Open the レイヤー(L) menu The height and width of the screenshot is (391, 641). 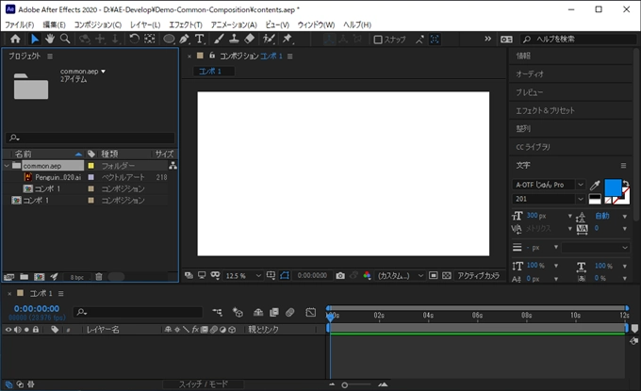pyautogui.click(x=145, y=24)
